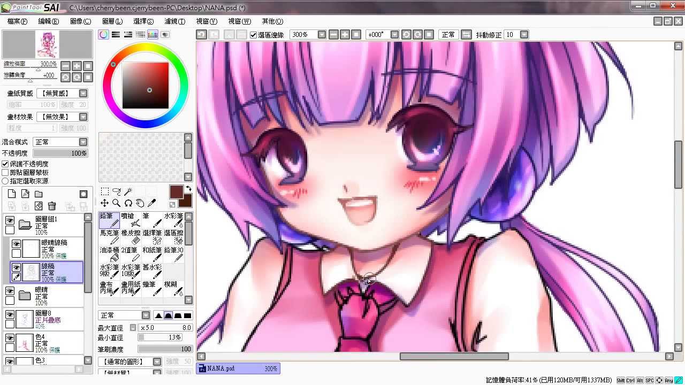The image size is (685, 385).
Task: Select the 模糊 blur tool
Action: [173, 288]
